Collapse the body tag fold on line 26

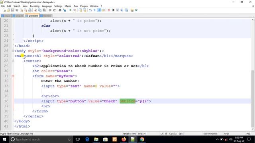13,51
